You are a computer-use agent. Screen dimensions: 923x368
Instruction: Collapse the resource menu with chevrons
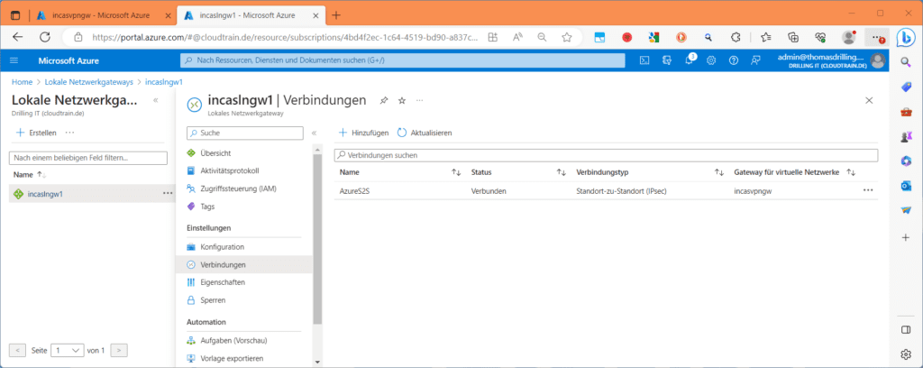[x=314, y=133]
